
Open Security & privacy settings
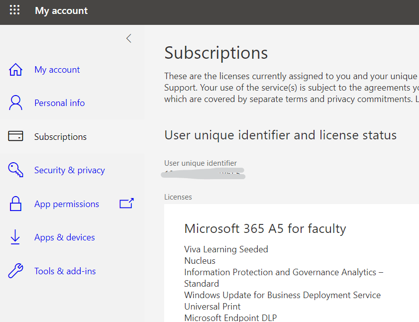(x=70, y=170)
